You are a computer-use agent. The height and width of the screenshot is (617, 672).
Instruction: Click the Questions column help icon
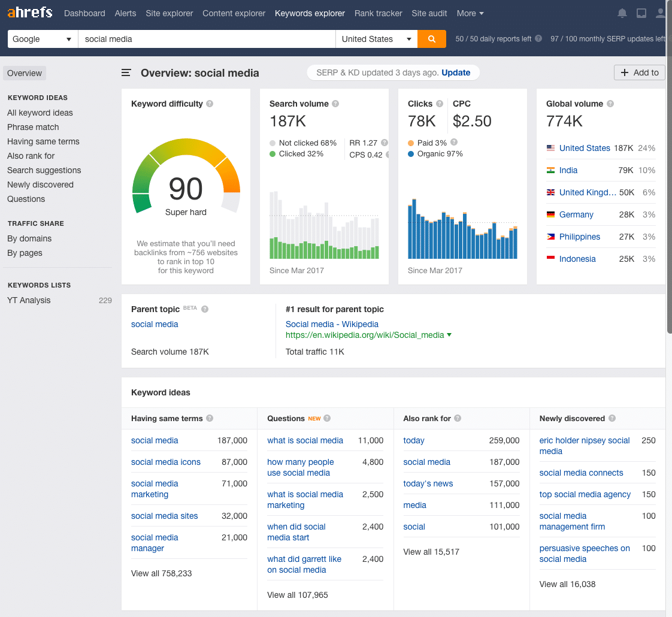[327, 419]
